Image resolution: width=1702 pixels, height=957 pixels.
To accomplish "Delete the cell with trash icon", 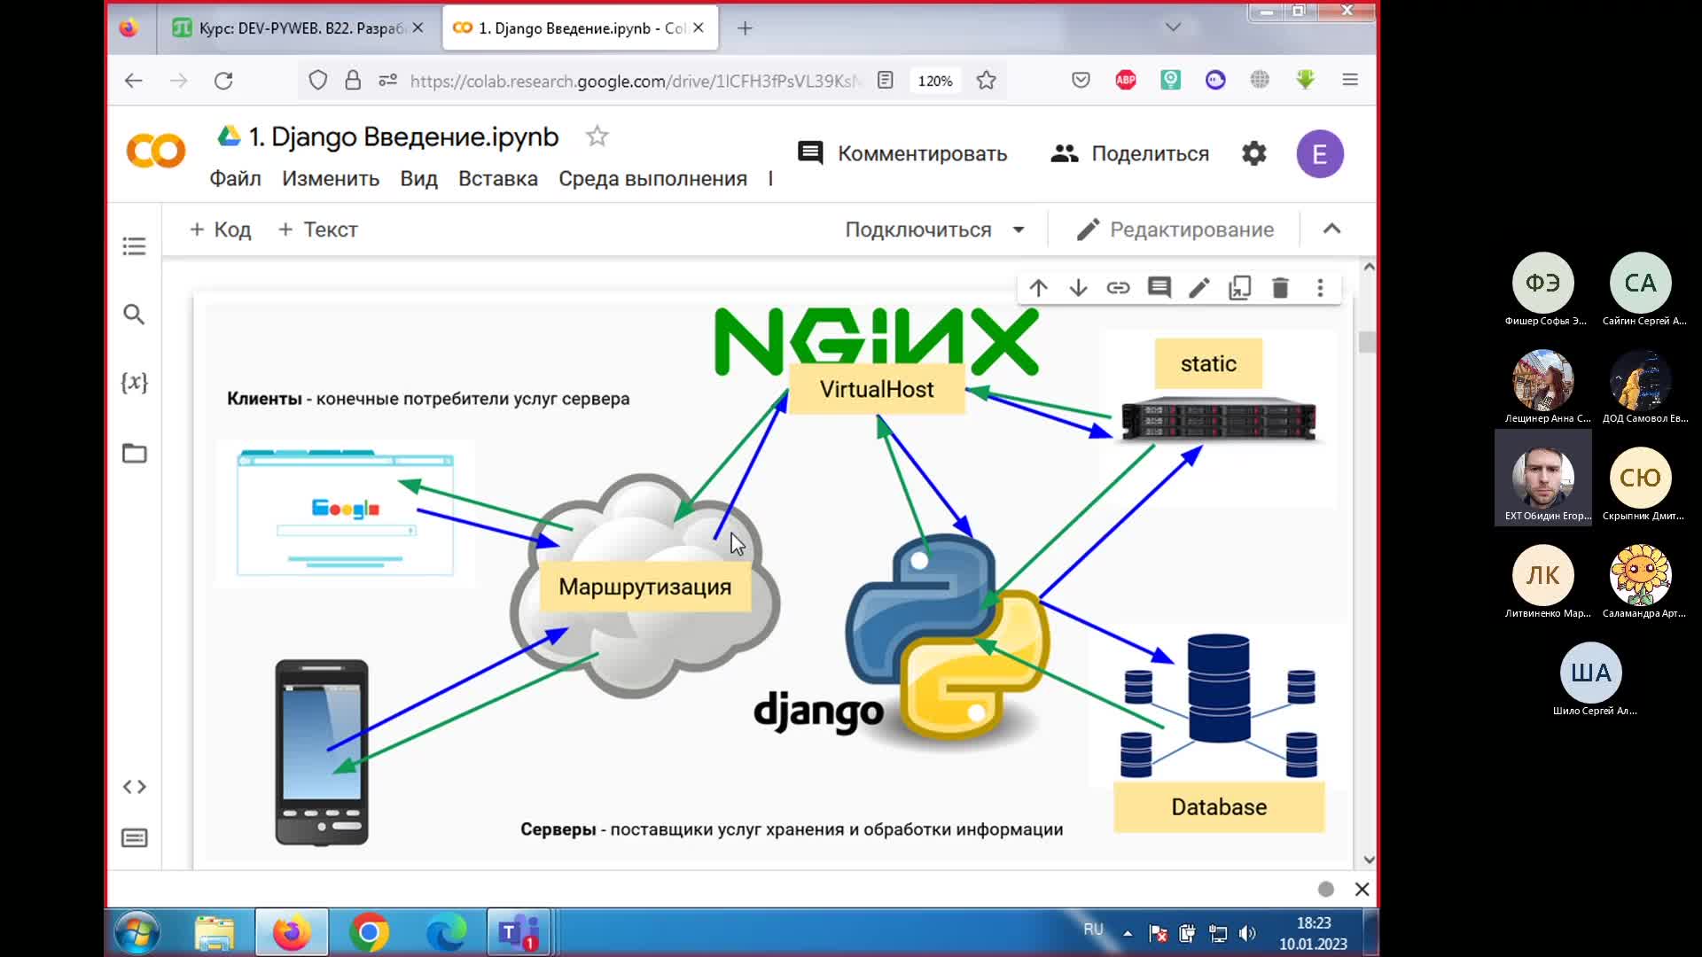I will (1280, 288).
